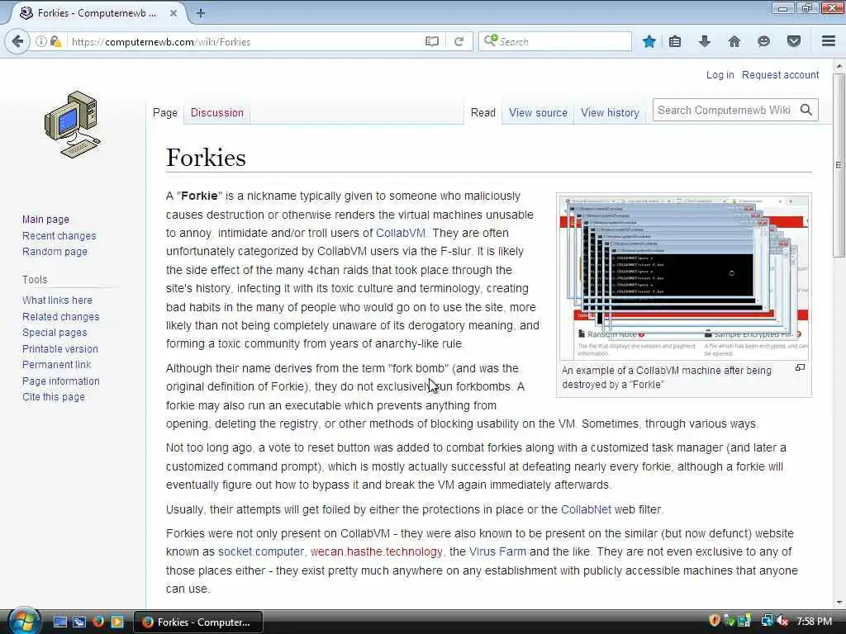Open Main page sidebar link

click(x=46, y=220)
